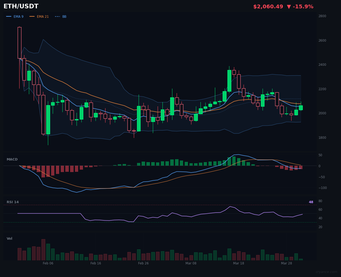The image size is (341, 277).
Task: Select the Vol panel label
Action: (x=9, y=238)
